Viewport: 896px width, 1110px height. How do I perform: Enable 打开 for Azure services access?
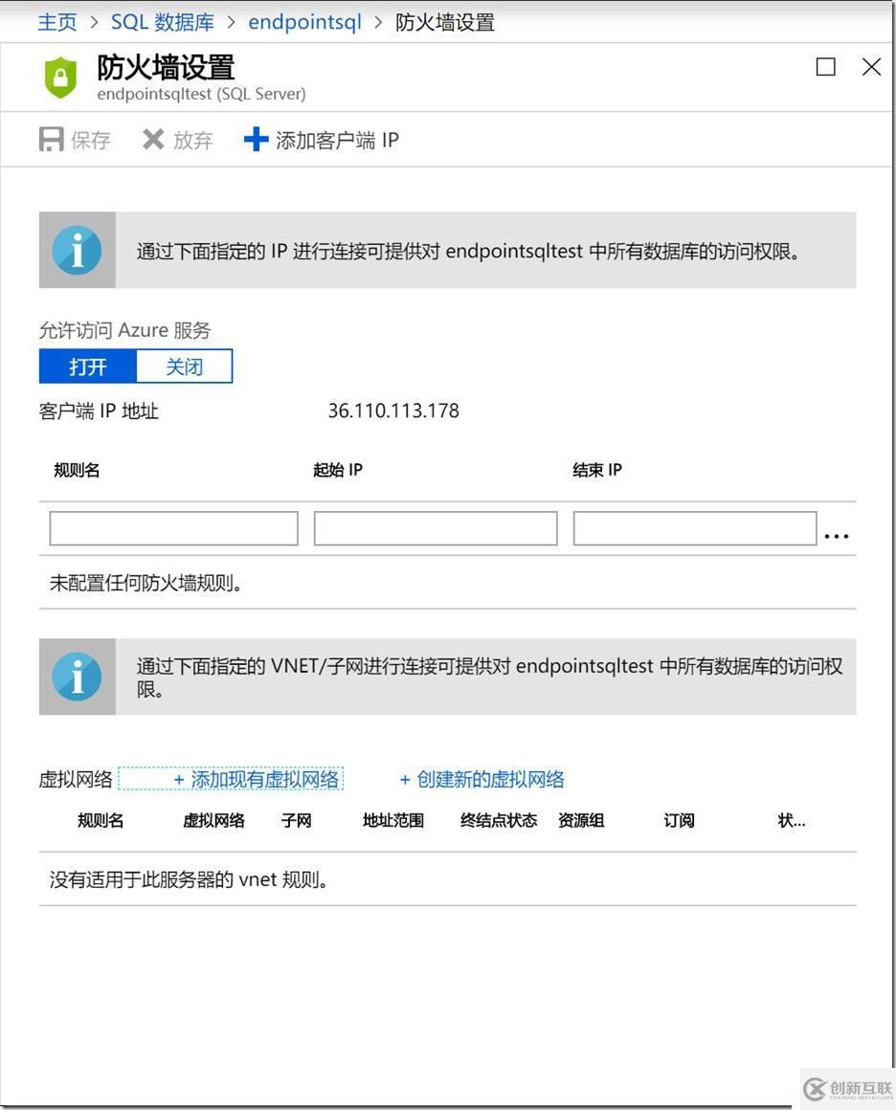coord(87,366)
